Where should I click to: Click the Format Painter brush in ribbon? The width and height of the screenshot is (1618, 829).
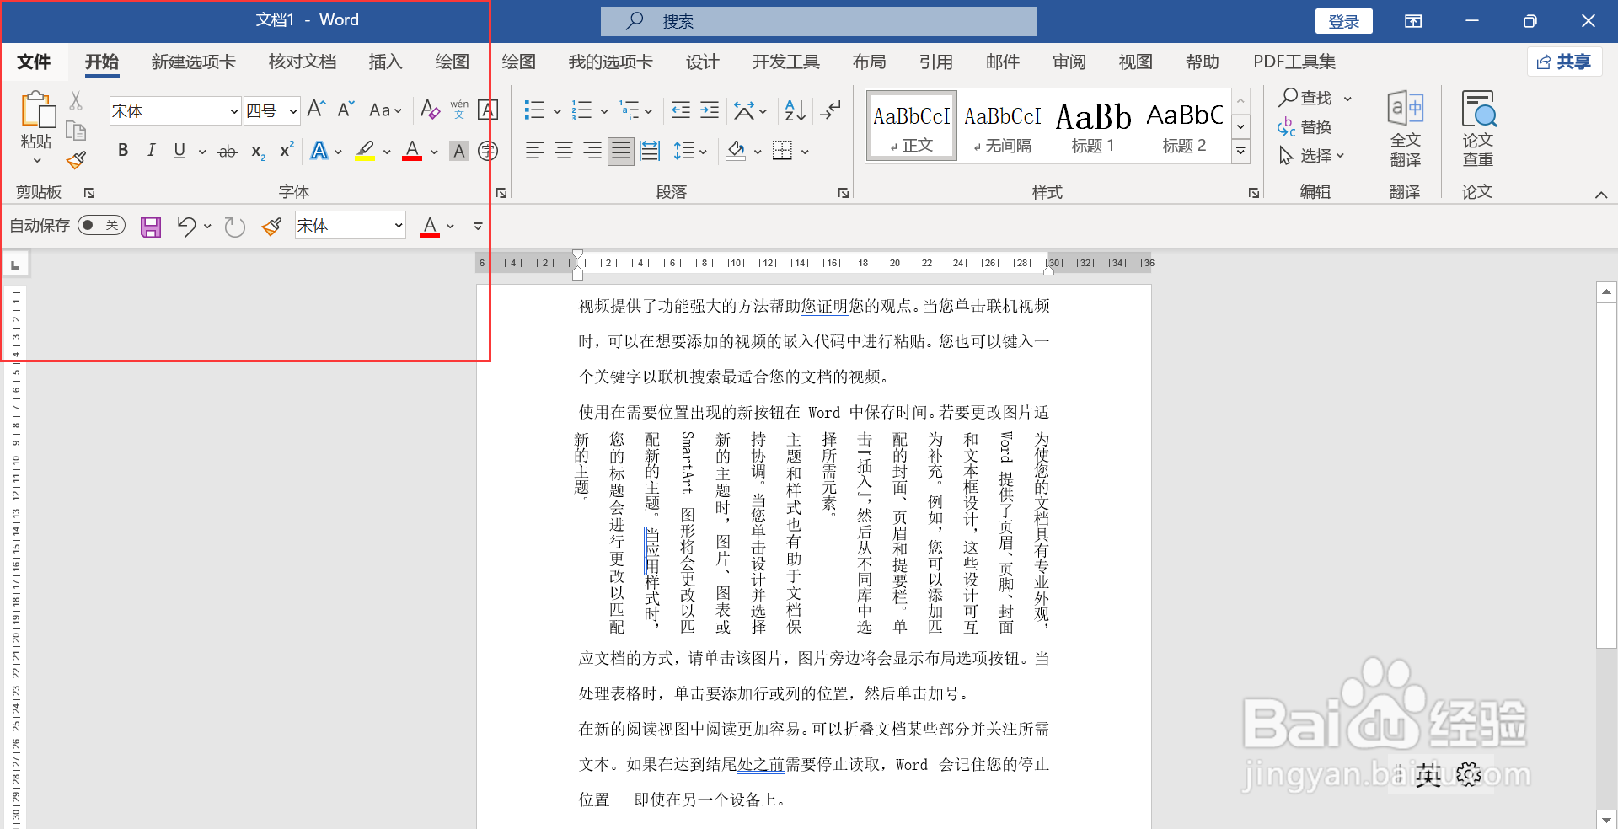tap(76, 160)
